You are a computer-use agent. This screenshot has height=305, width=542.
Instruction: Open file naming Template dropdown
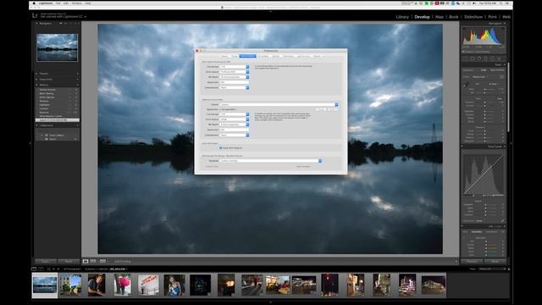pyautogui.click(x=271, y=160)
